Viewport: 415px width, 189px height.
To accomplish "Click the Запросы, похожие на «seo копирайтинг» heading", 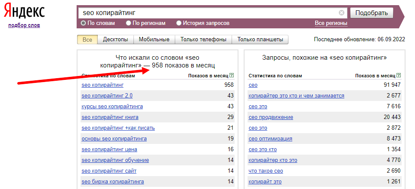I will pos(325,58).
